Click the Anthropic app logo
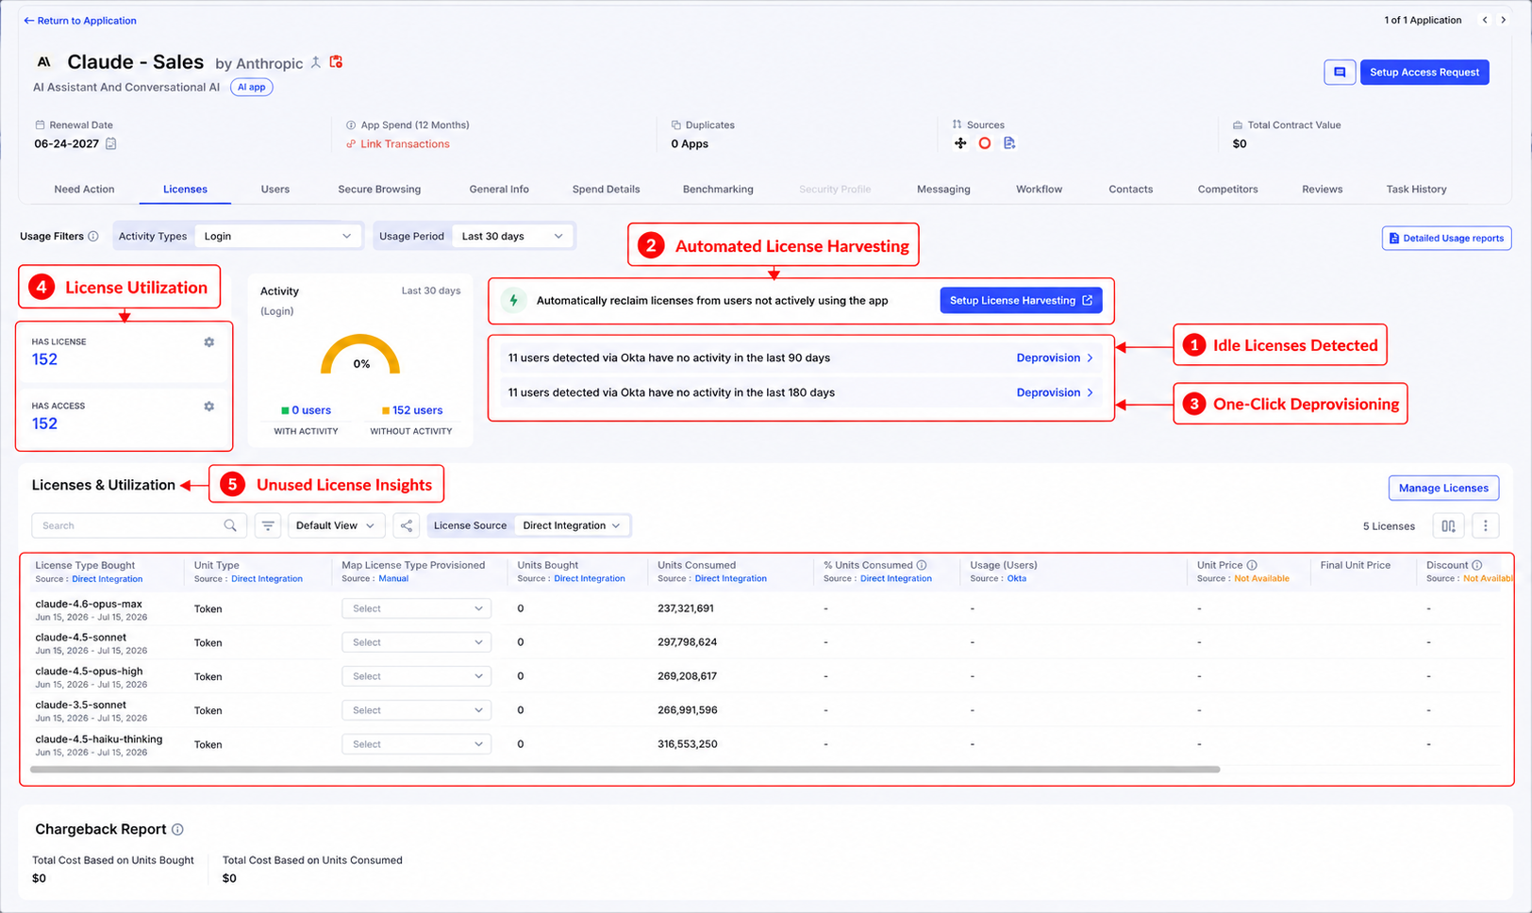The image size is (1532, 913). tap(43, 62)
